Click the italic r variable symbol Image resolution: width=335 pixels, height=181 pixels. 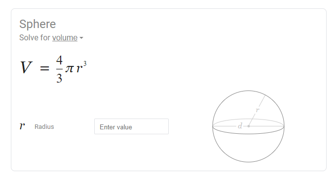pyautogui.click(x=22, y=126)
